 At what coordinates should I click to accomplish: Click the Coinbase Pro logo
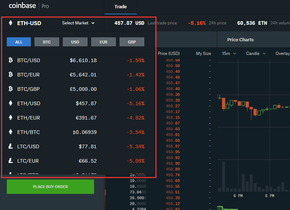pos(29,6)
